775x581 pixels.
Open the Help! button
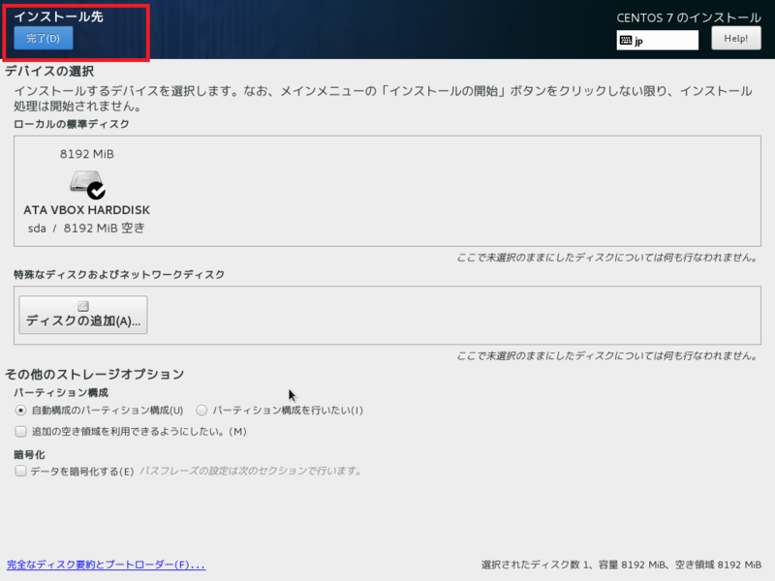pyautogui.click(x=736, y=38)
